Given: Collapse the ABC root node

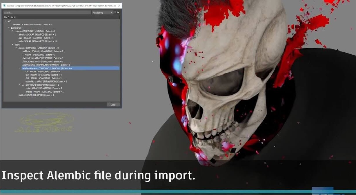Looking at the screenshot, I should click(5, 21).
